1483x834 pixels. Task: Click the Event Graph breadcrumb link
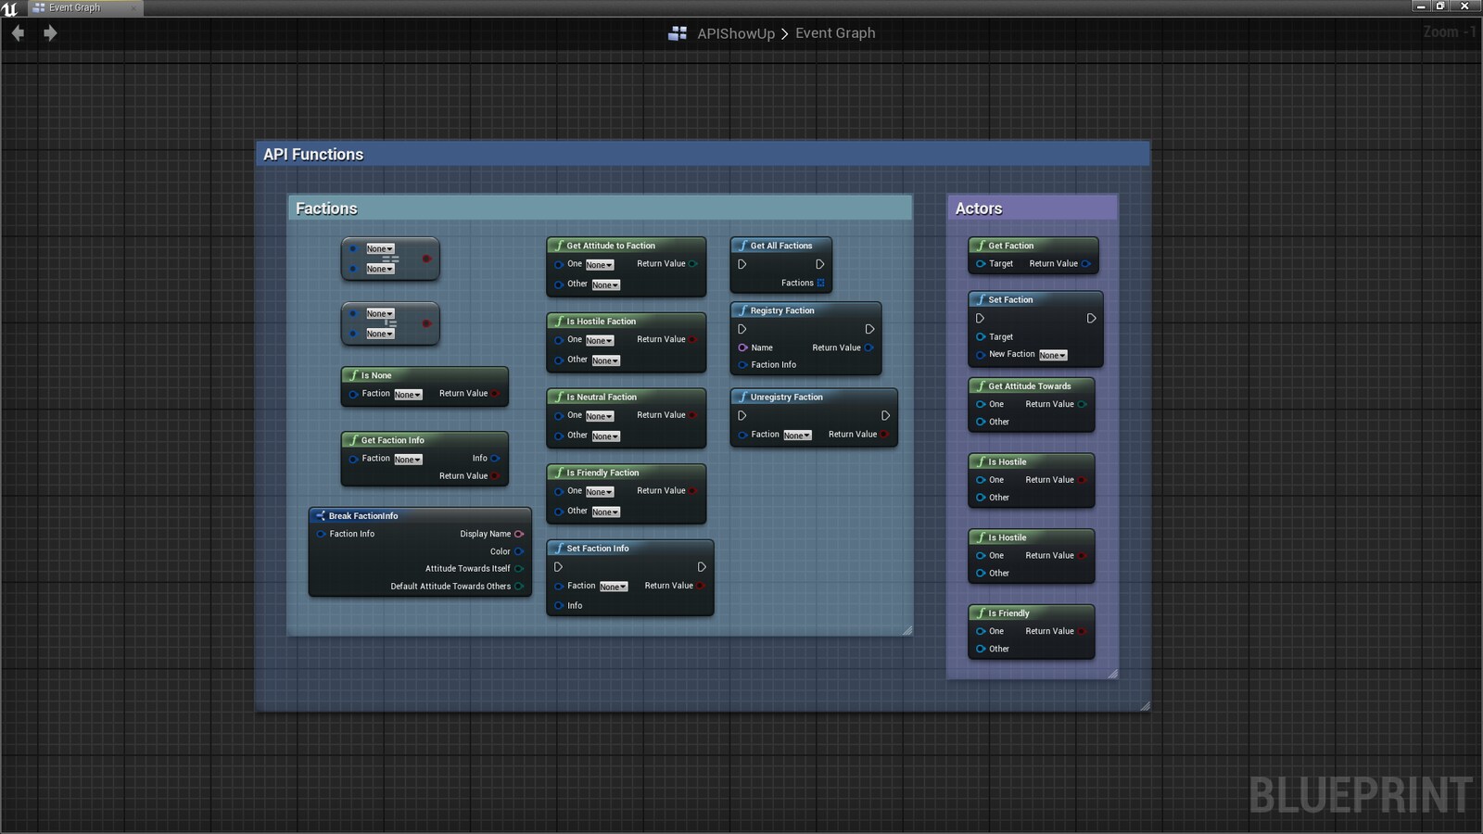834,33
